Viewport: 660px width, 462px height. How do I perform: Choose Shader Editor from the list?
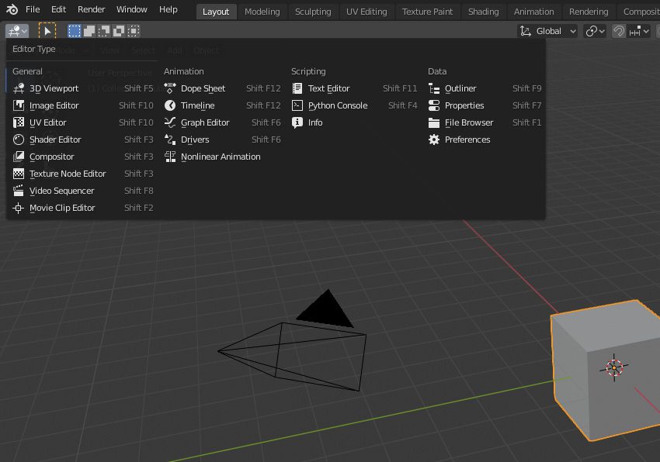click(83, 140)
